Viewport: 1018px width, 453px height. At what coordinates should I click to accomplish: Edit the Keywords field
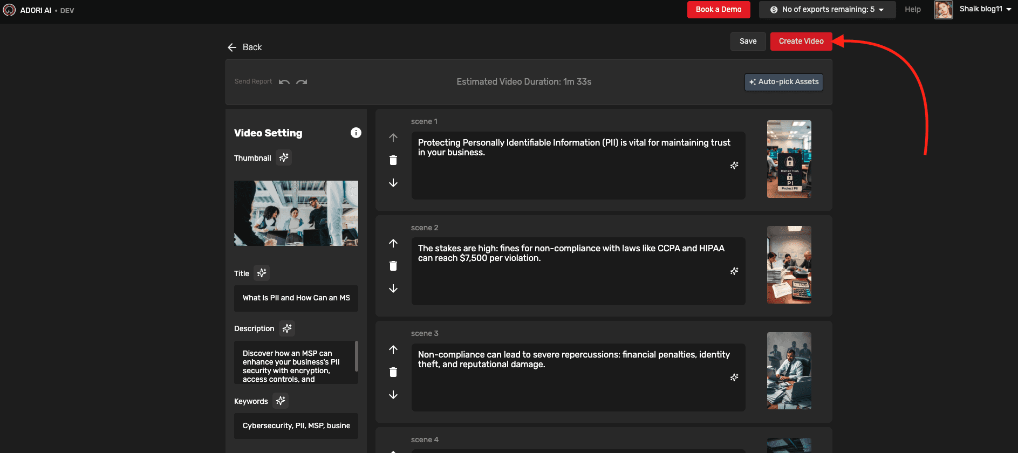296,426
